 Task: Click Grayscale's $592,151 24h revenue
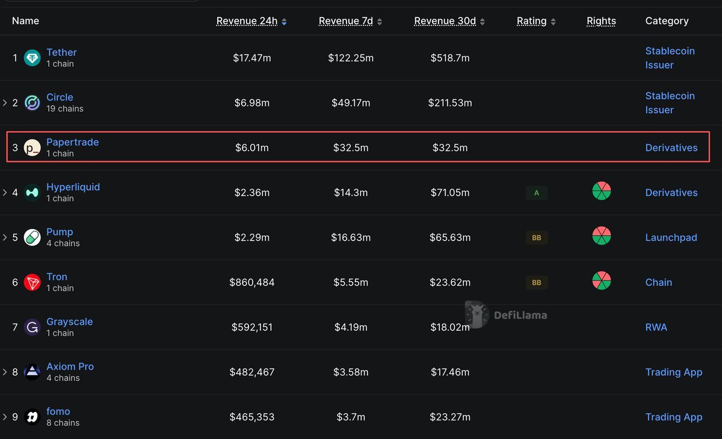(x=251, y=327)
